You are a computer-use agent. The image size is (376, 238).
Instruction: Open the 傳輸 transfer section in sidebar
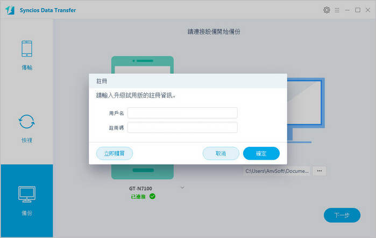click(26, 55)
